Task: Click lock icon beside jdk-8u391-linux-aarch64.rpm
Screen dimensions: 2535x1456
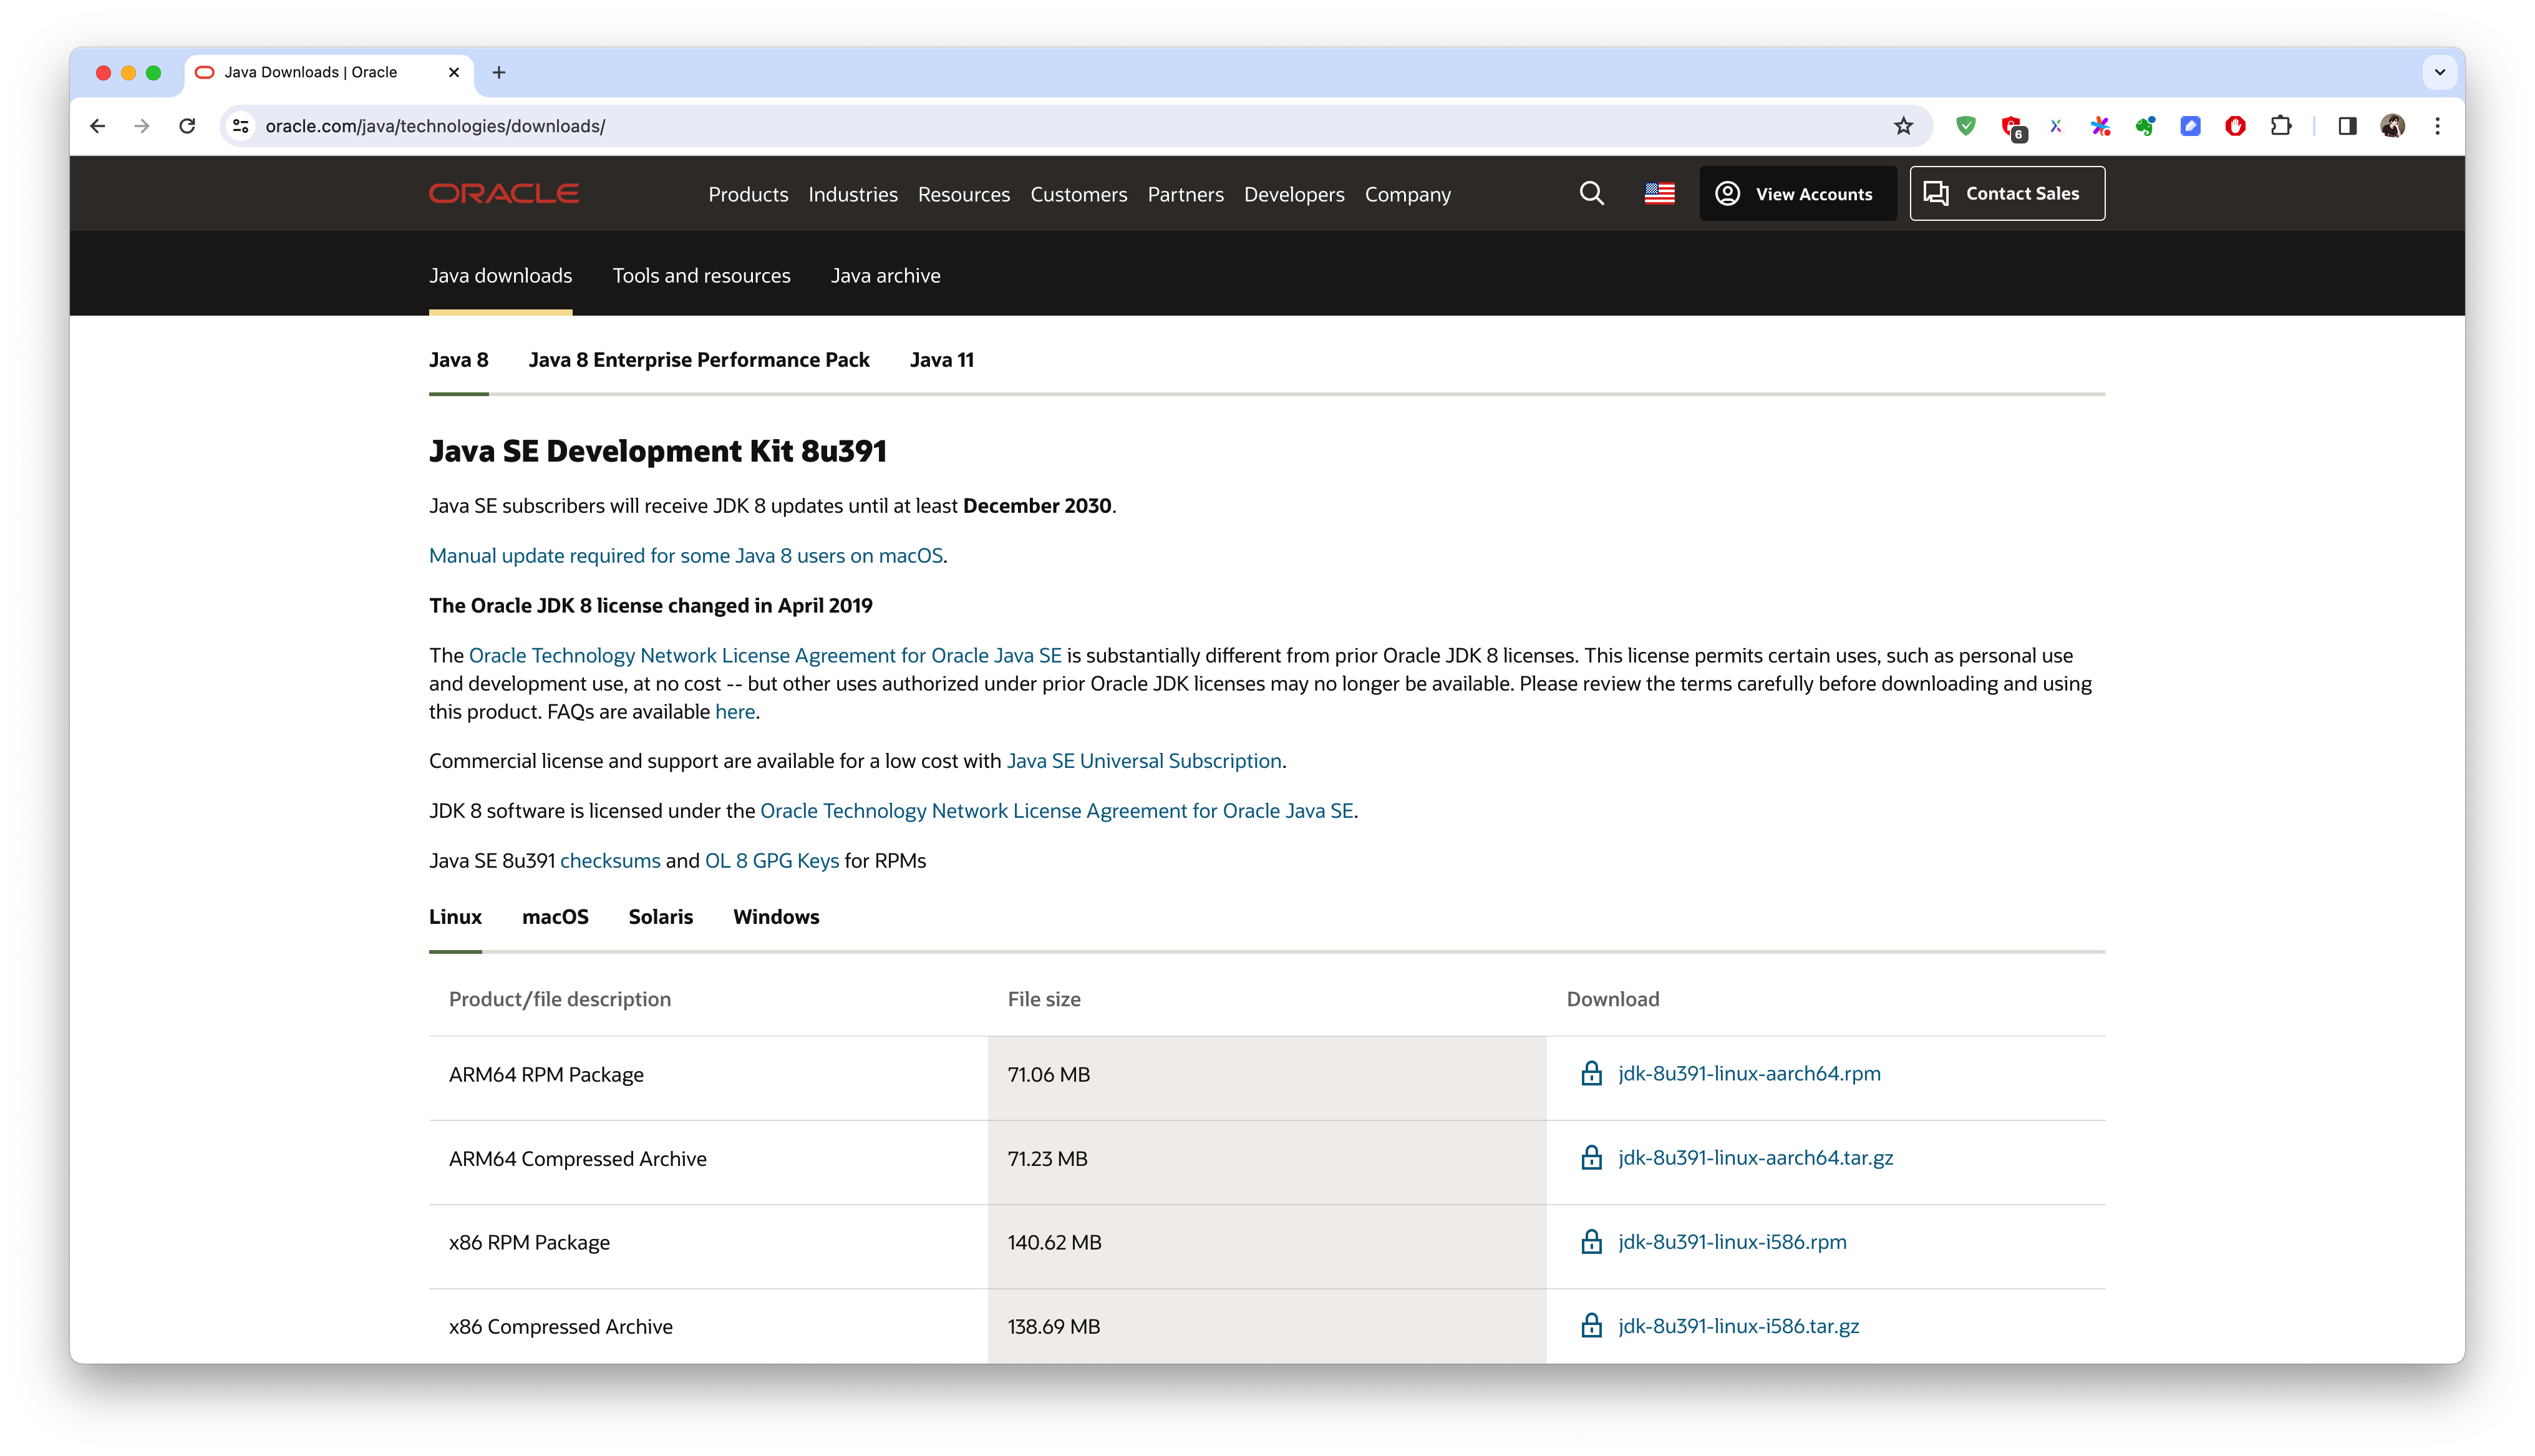Action: tap(1591, 1073)
